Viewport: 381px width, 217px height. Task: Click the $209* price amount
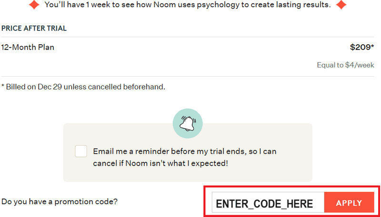(x=361, y=47)
